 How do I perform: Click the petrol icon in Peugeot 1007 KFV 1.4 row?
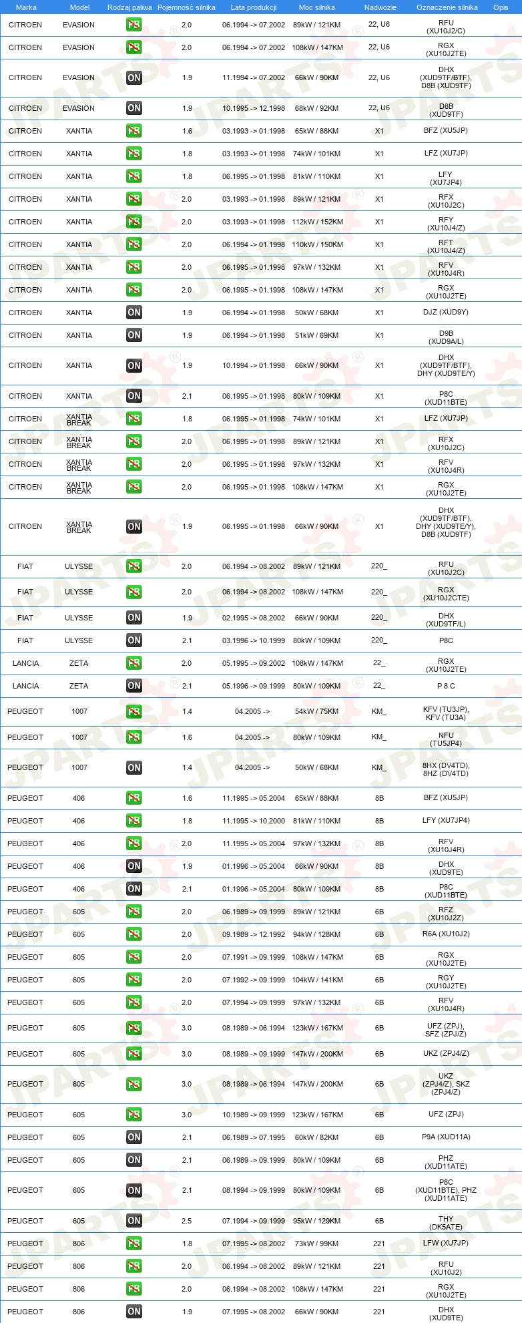click(x=134, y=711)
